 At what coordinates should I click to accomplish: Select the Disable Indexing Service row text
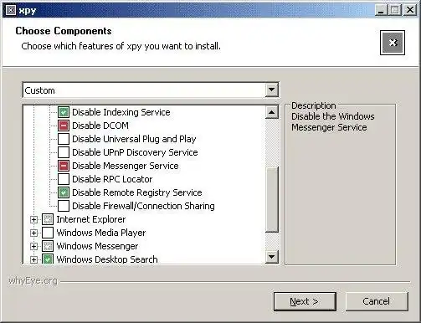click(x=121, y=112)
